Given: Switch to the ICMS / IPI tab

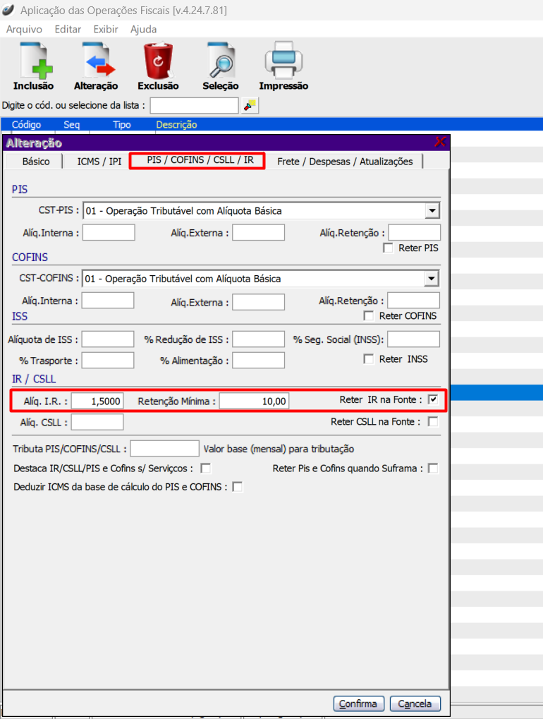Looking at the screenshot, I should [x=99, y=162].
